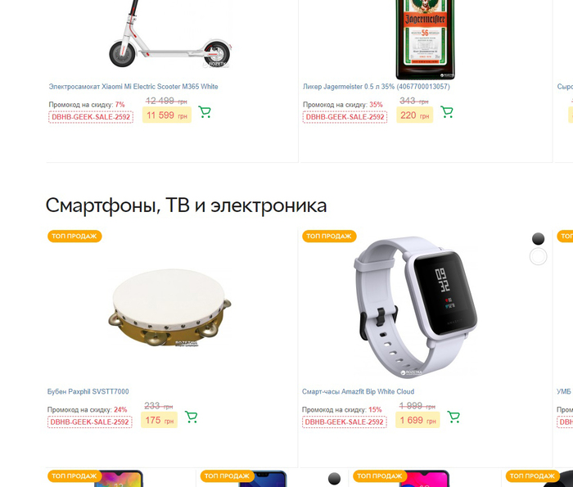The height and width of the screenshot is (487, 573).
Task: Open Электросамокат Xiaomi Mi Electric Scooter link
Action: tap(133, 87)
